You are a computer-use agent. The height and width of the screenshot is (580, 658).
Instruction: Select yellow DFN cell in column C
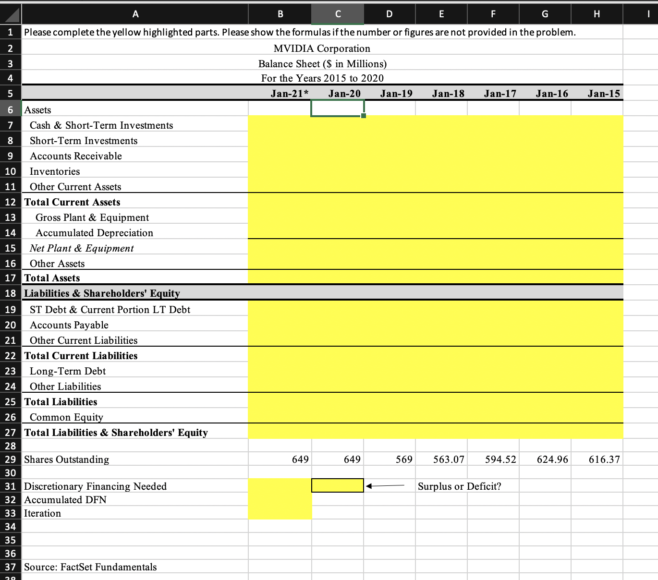click(338, 485)
